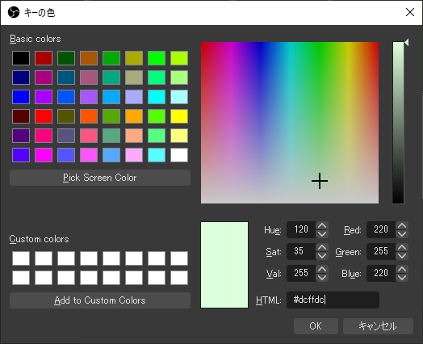The height and width of the screenshot is (344, 423).
Task: Click the crosshair in the color gradient
Action: pyautogui.click(x=320, y=181)
